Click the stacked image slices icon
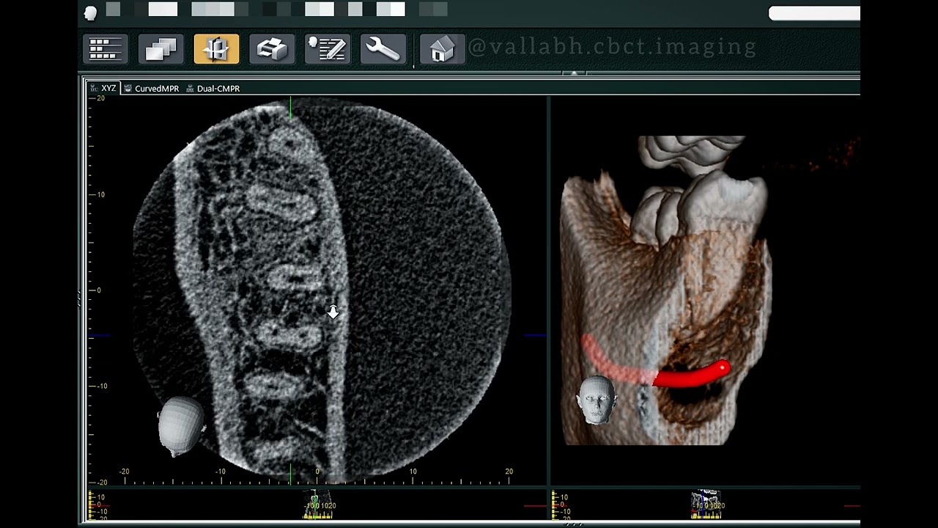The height and width of the screenshot is (528, 938). (161, 49)
